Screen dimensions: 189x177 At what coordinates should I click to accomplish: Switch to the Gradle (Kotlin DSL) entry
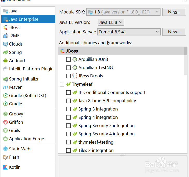coord(27,95)
